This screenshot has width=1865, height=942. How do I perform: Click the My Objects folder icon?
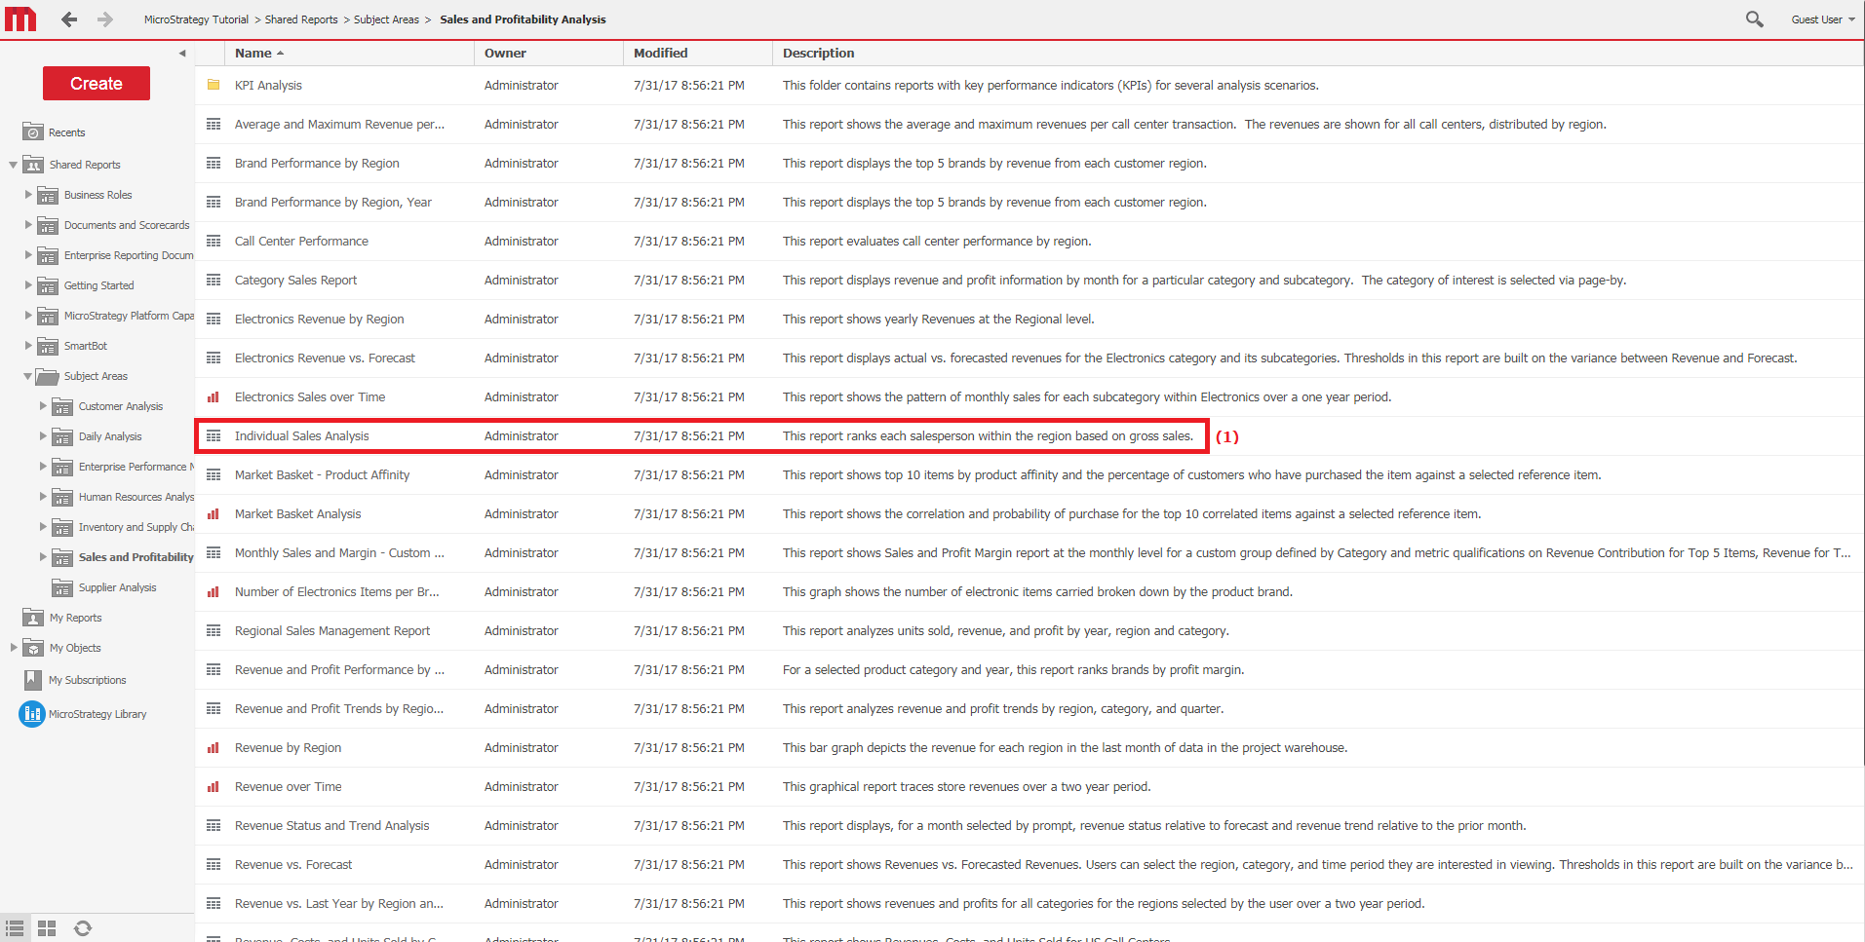click(x=33, y=648)
